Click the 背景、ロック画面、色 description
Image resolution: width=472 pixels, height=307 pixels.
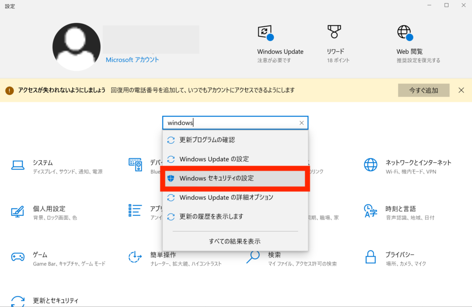55,218
